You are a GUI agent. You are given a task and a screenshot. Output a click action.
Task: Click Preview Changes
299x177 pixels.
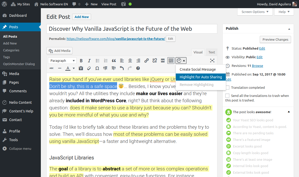[275, 39]
